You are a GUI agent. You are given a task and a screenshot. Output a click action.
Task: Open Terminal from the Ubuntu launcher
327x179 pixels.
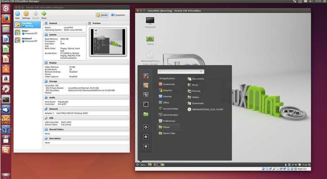6,99
